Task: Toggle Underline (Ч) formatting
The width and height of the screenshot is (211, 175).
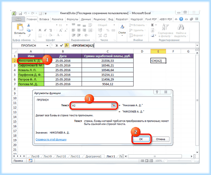Action: (51, 30)
